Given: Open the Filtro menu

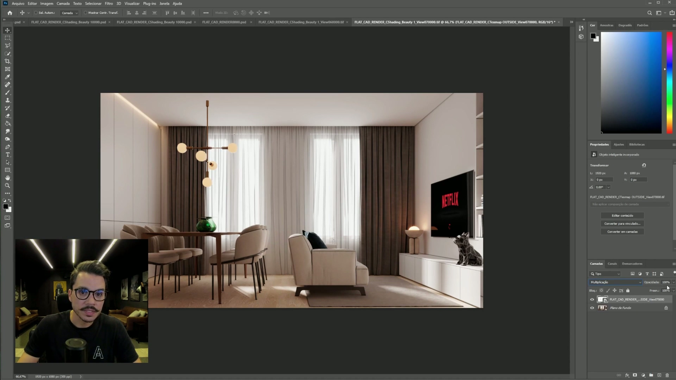Looking at the screenshot, I should pyautogui.click(x=108, y=4).
